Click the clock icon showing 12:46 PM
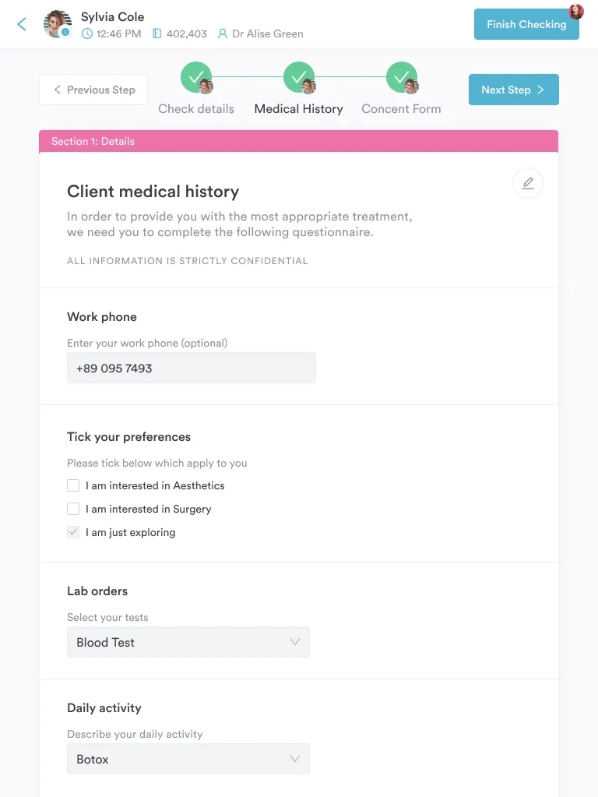 pyautogui.click(x=90, y=34)
